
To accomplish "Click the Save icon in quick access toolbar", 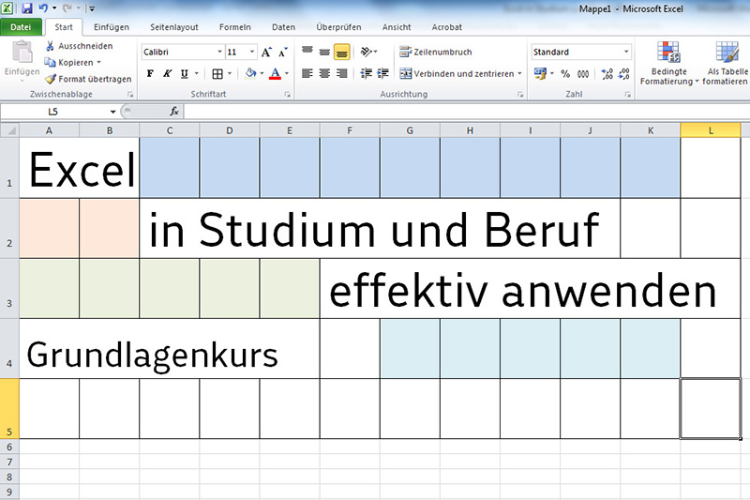I will point(27,8).
